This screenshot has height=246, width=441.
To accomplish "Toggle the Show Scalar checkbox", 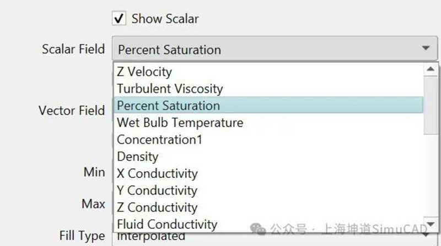I will tap(119, 18).
